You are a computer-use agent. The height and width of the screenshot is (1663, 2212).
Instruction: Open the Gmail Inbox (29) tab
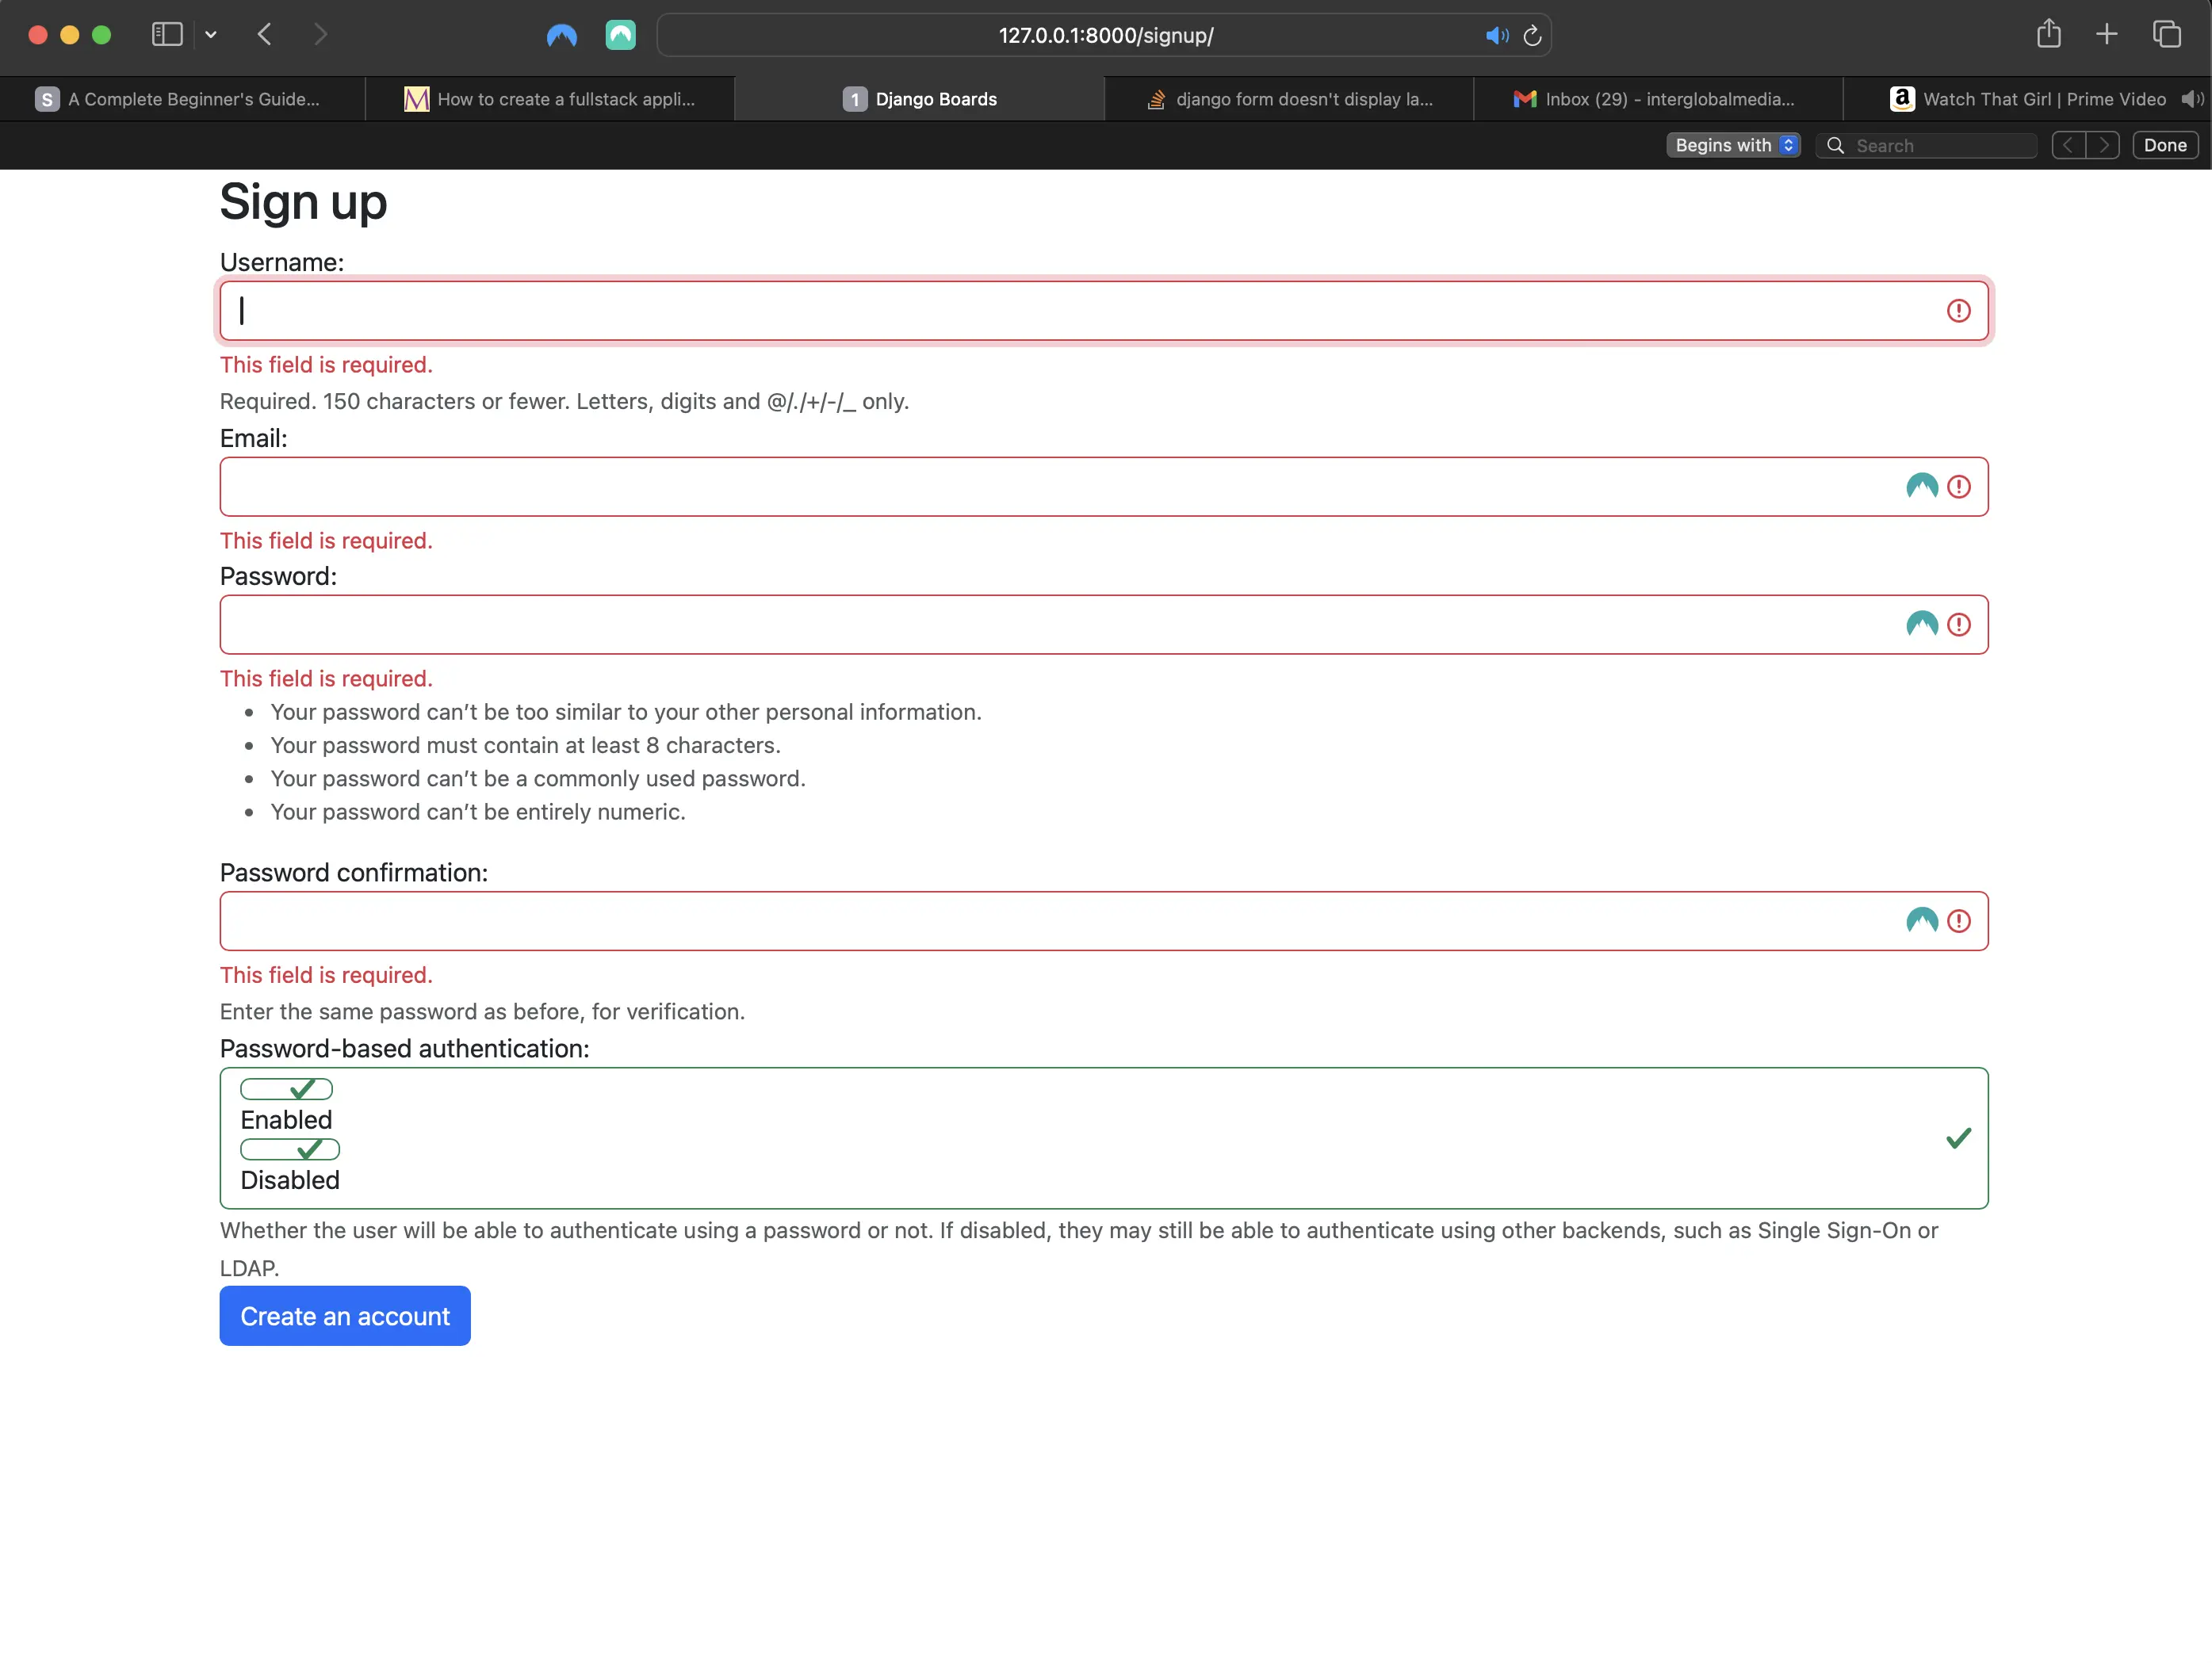click(1657, 99)
